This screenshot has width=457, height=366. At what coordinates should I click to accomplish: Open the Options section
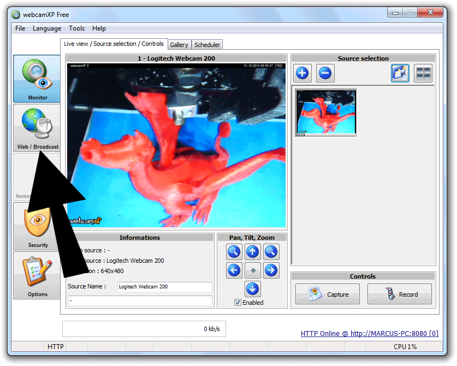[38, 275]
